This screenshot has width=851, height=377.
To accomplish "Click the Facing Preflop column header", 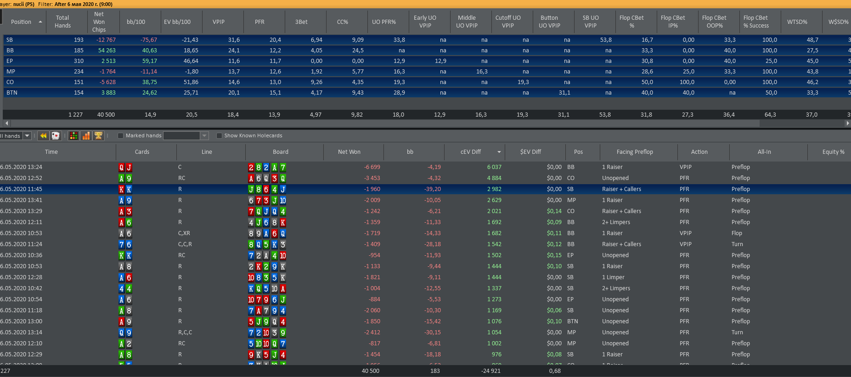I will click(x=635, y=152).
